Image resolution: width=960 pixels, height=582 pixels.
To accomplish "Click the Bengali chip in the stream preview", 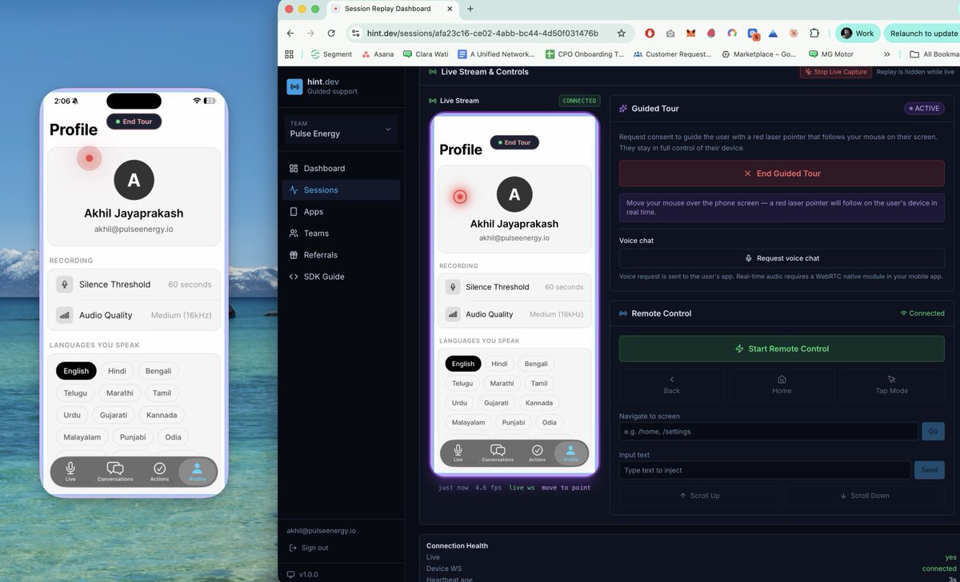I will pyautogui.click(x=536, y=364).
